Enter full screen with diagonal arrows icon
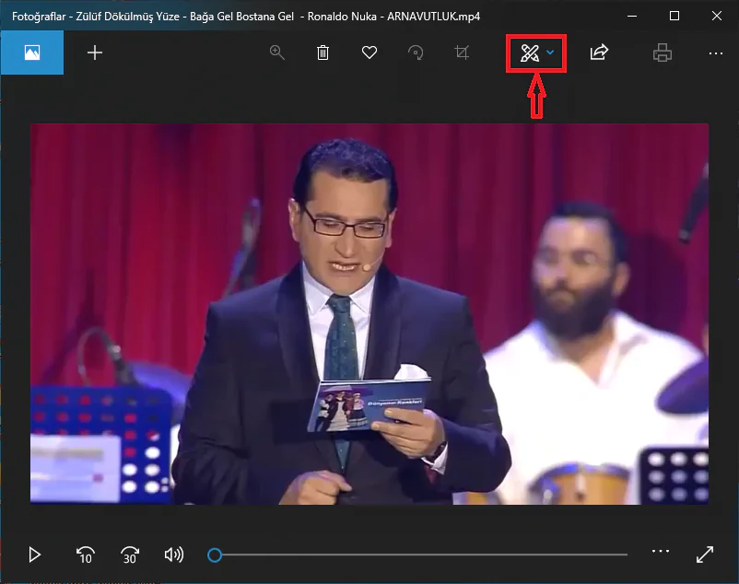739x584 pixels. coord(705,555)
